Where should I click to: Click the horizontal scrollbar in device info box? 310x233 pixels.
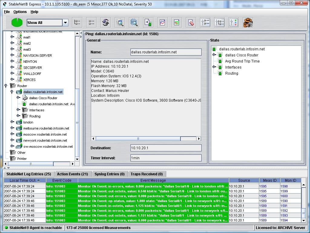(x=138, y=139)
